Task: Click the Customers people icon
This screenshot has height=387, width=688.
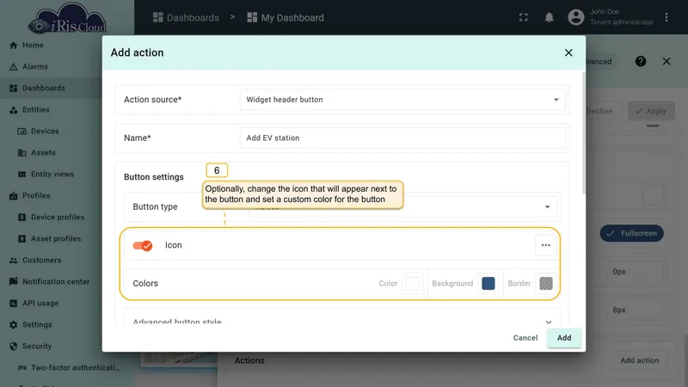Action: click(13, 261)
